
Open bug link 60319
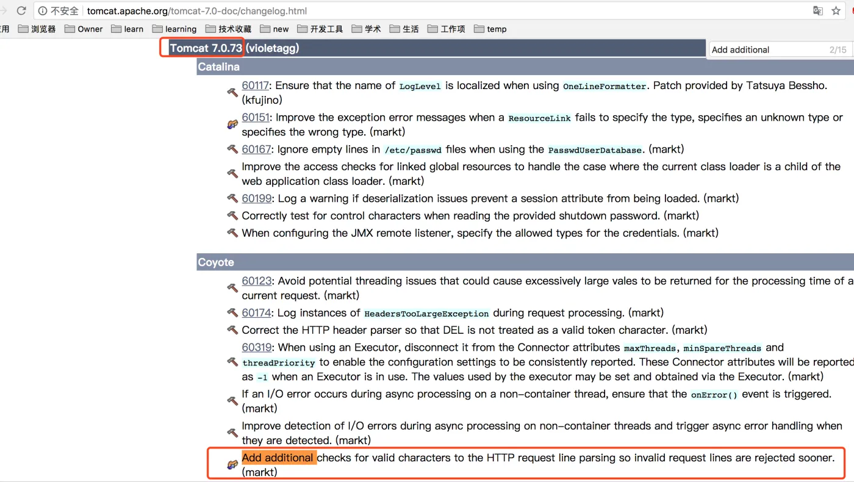pos(256,347)
